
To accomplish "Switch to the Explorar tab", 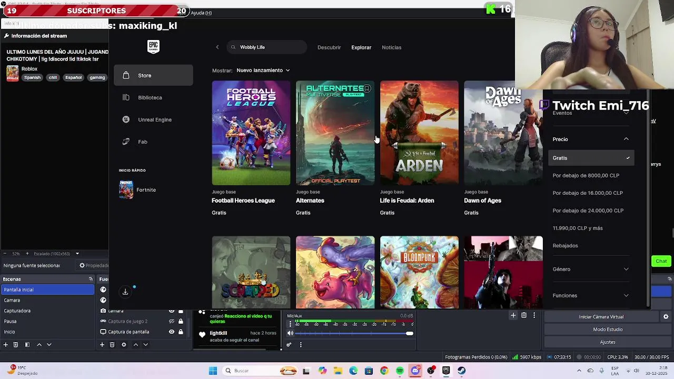I will click(361, 47).
